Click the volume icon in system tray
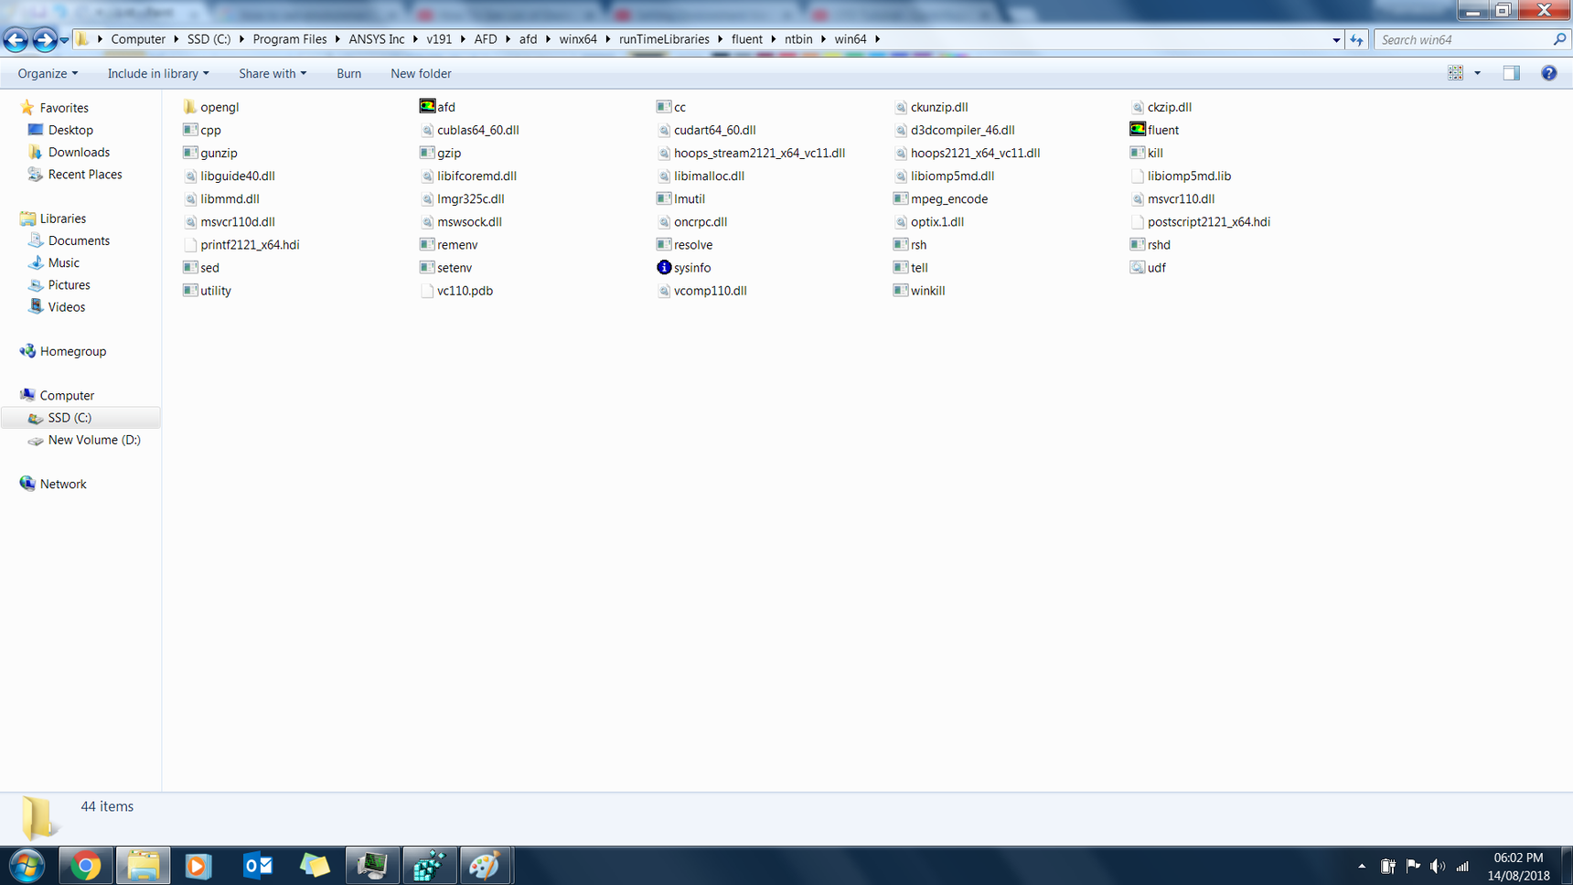Viewport: 1573px width, 885px height. click(x=1438, y=866)
